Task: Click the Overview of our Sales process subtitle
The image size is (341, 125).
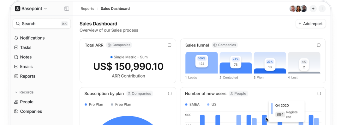Action: (x=109, y=30)
